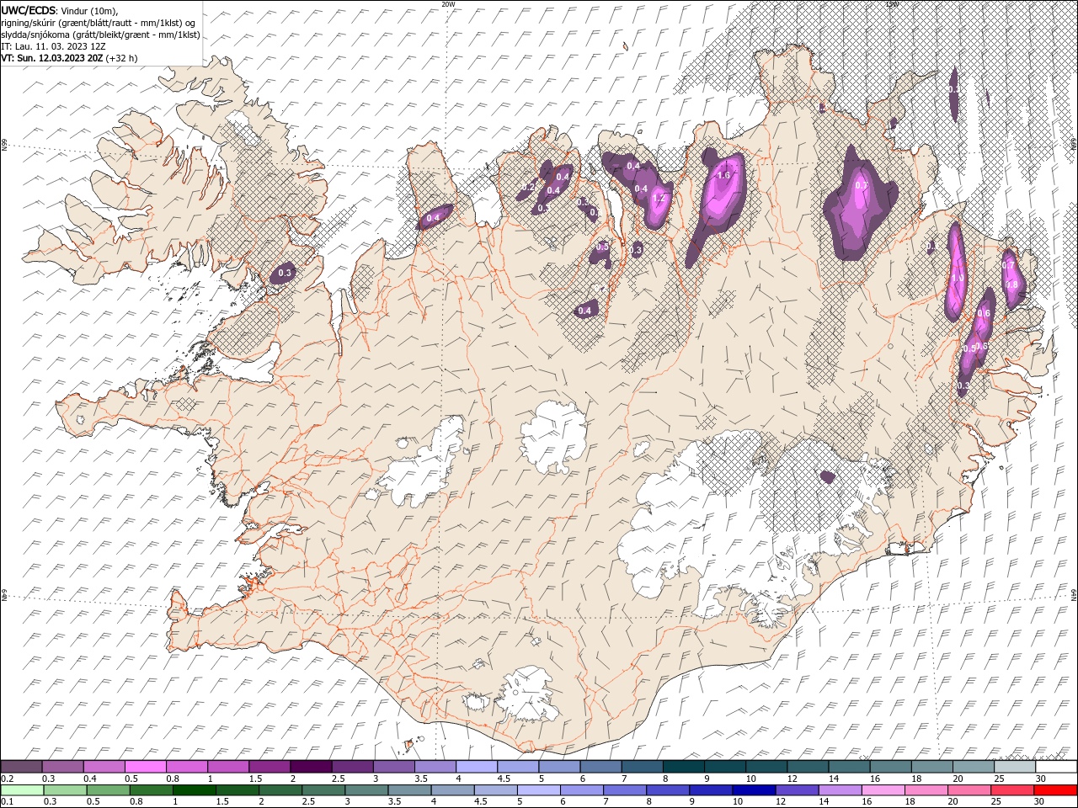Pick bottom-row lavender swatch between 5 and 6
Viewport: 1078px width, 808px height.
coord(539,789)
